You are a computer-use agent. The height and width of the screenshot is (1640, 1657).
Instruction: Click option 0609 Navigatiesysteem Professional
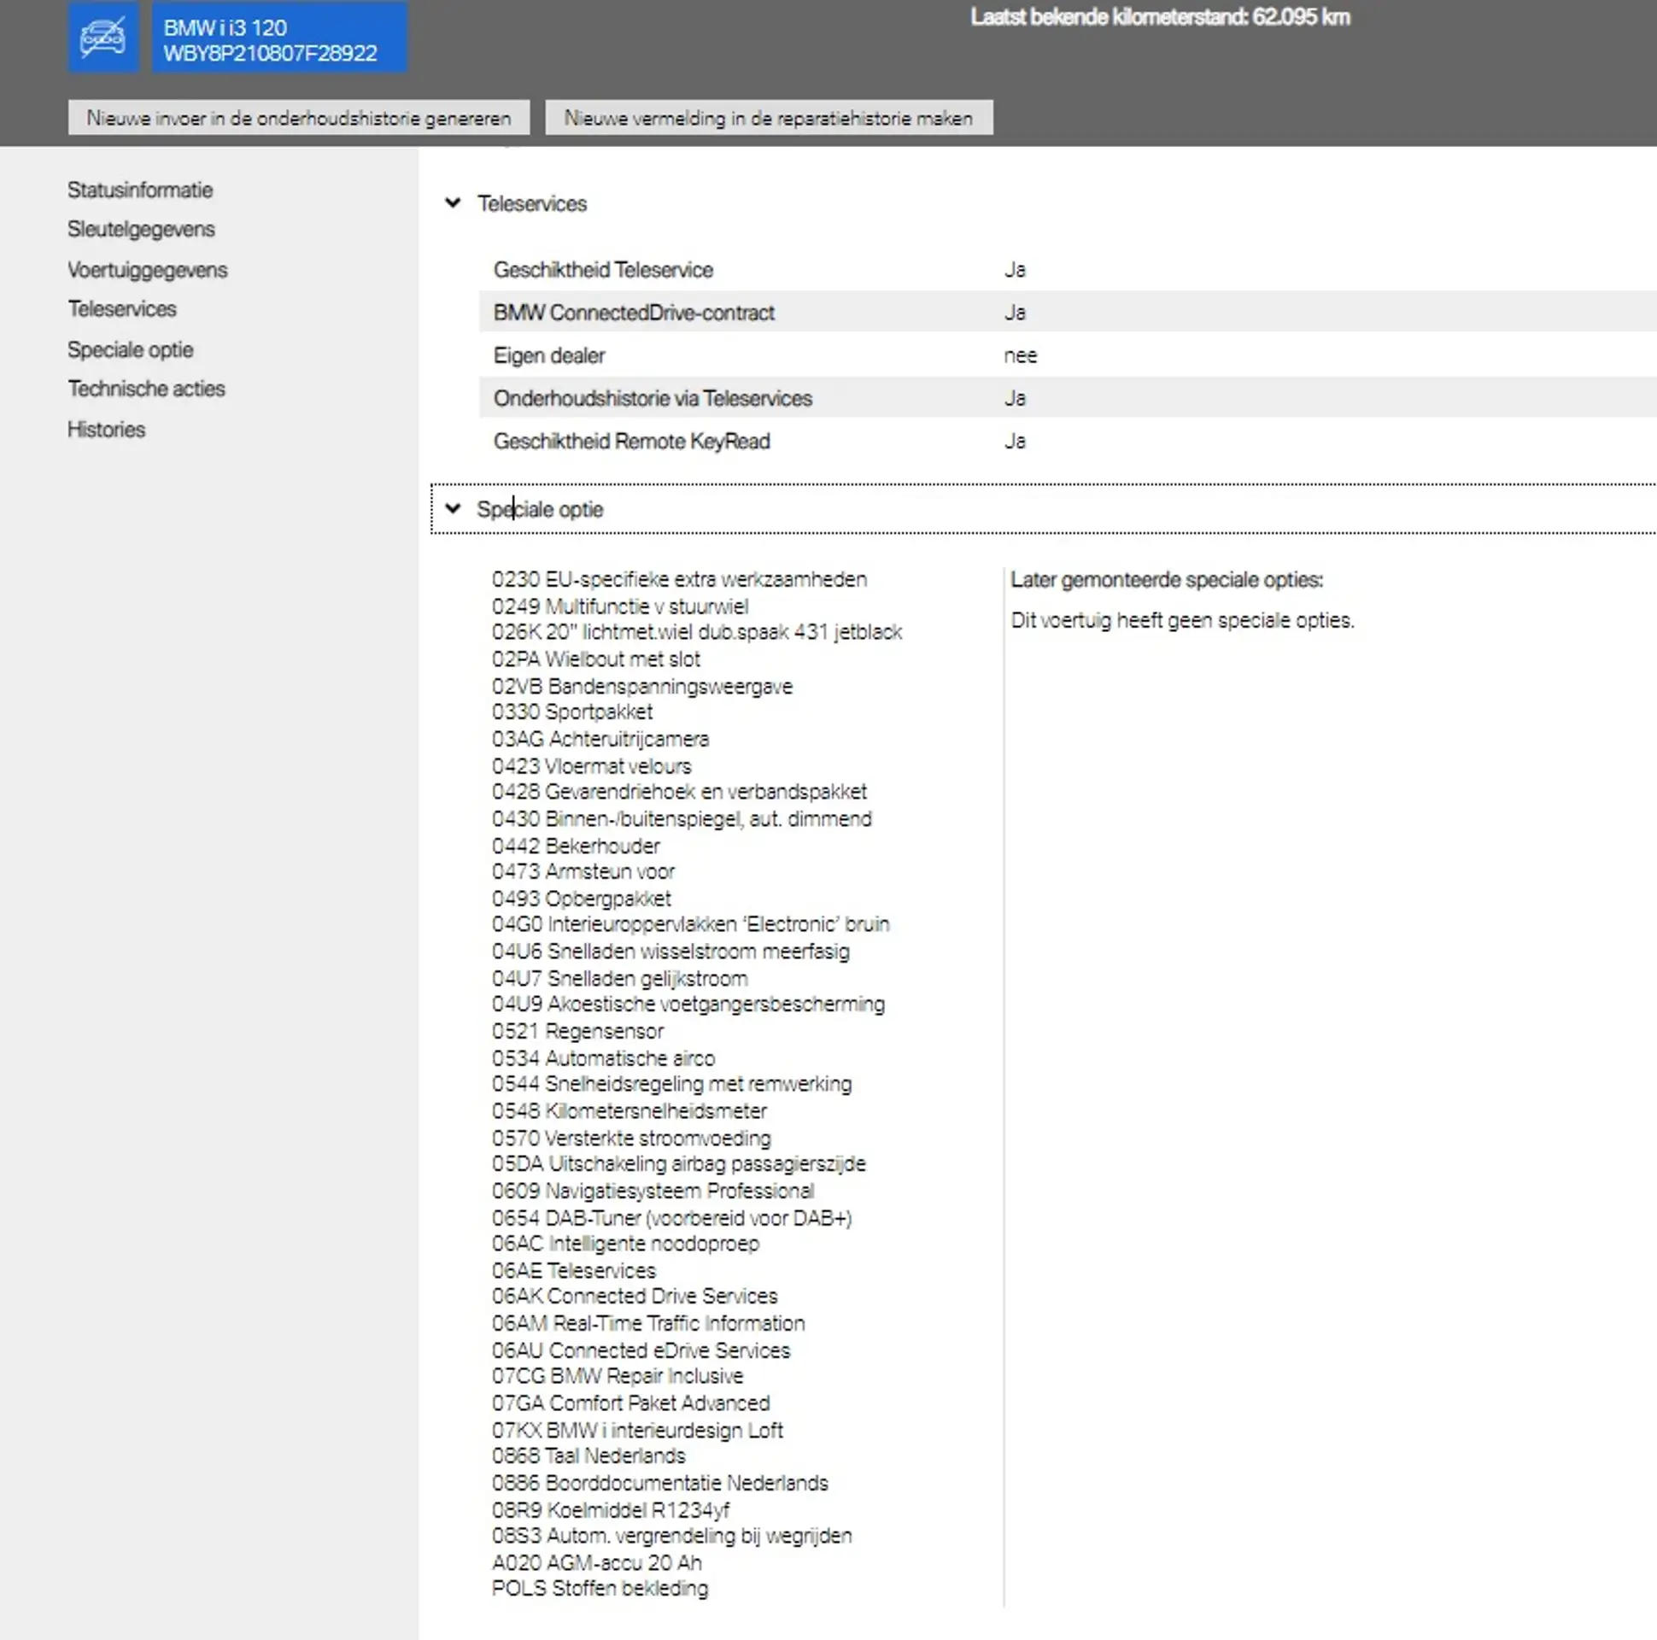click(653, 1192)
